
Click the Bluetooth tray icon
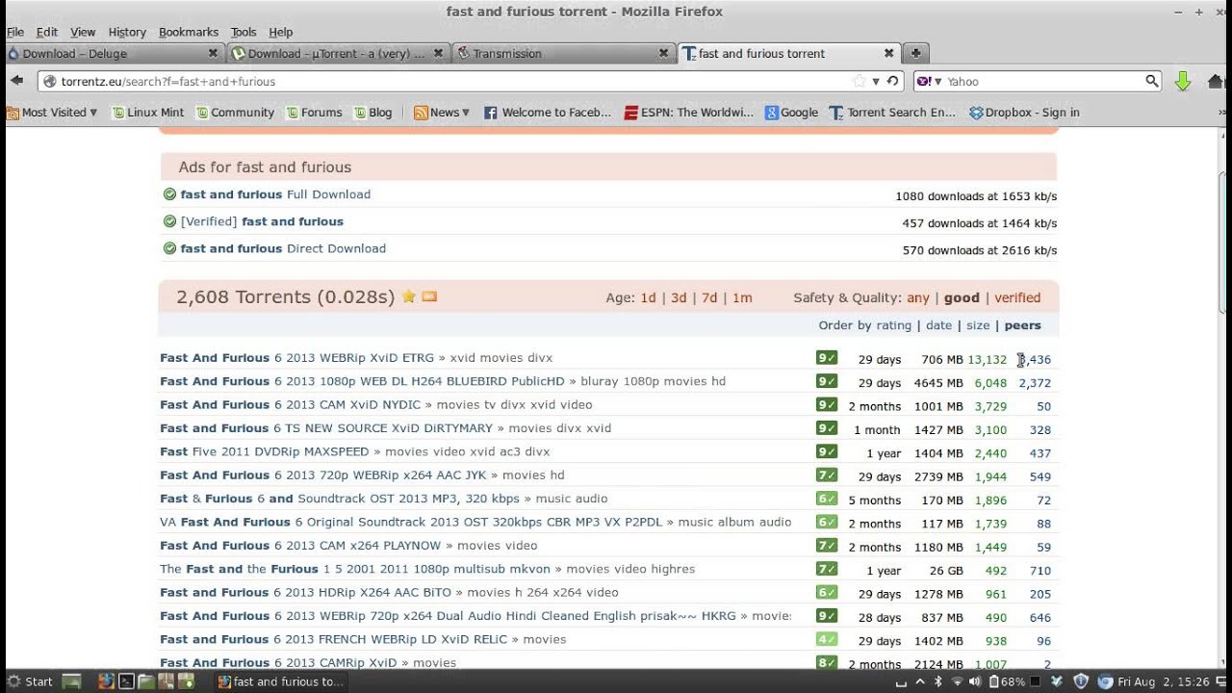coord(938,681)
